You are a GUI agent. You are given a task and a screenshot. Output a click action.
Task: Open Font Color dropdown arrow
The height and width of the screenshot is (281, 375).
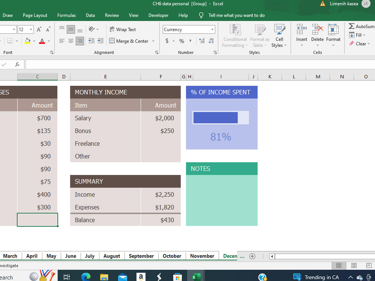pyautogui.click(x=49, y=41)
